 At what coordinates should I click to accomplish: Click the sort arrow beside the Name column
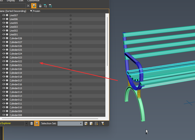31,11
